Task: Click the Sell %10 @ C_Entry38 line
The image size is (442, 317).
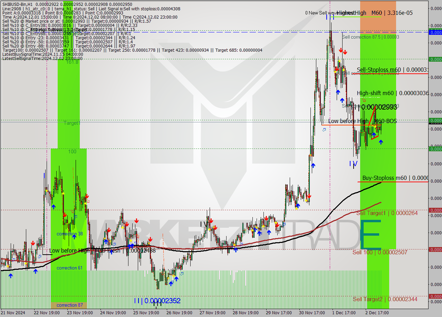Action: 70,25
